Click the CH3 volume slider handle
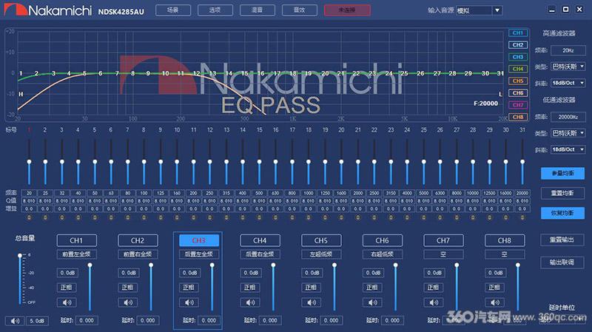This screenshot has width=592, height=332. [212, 265]
